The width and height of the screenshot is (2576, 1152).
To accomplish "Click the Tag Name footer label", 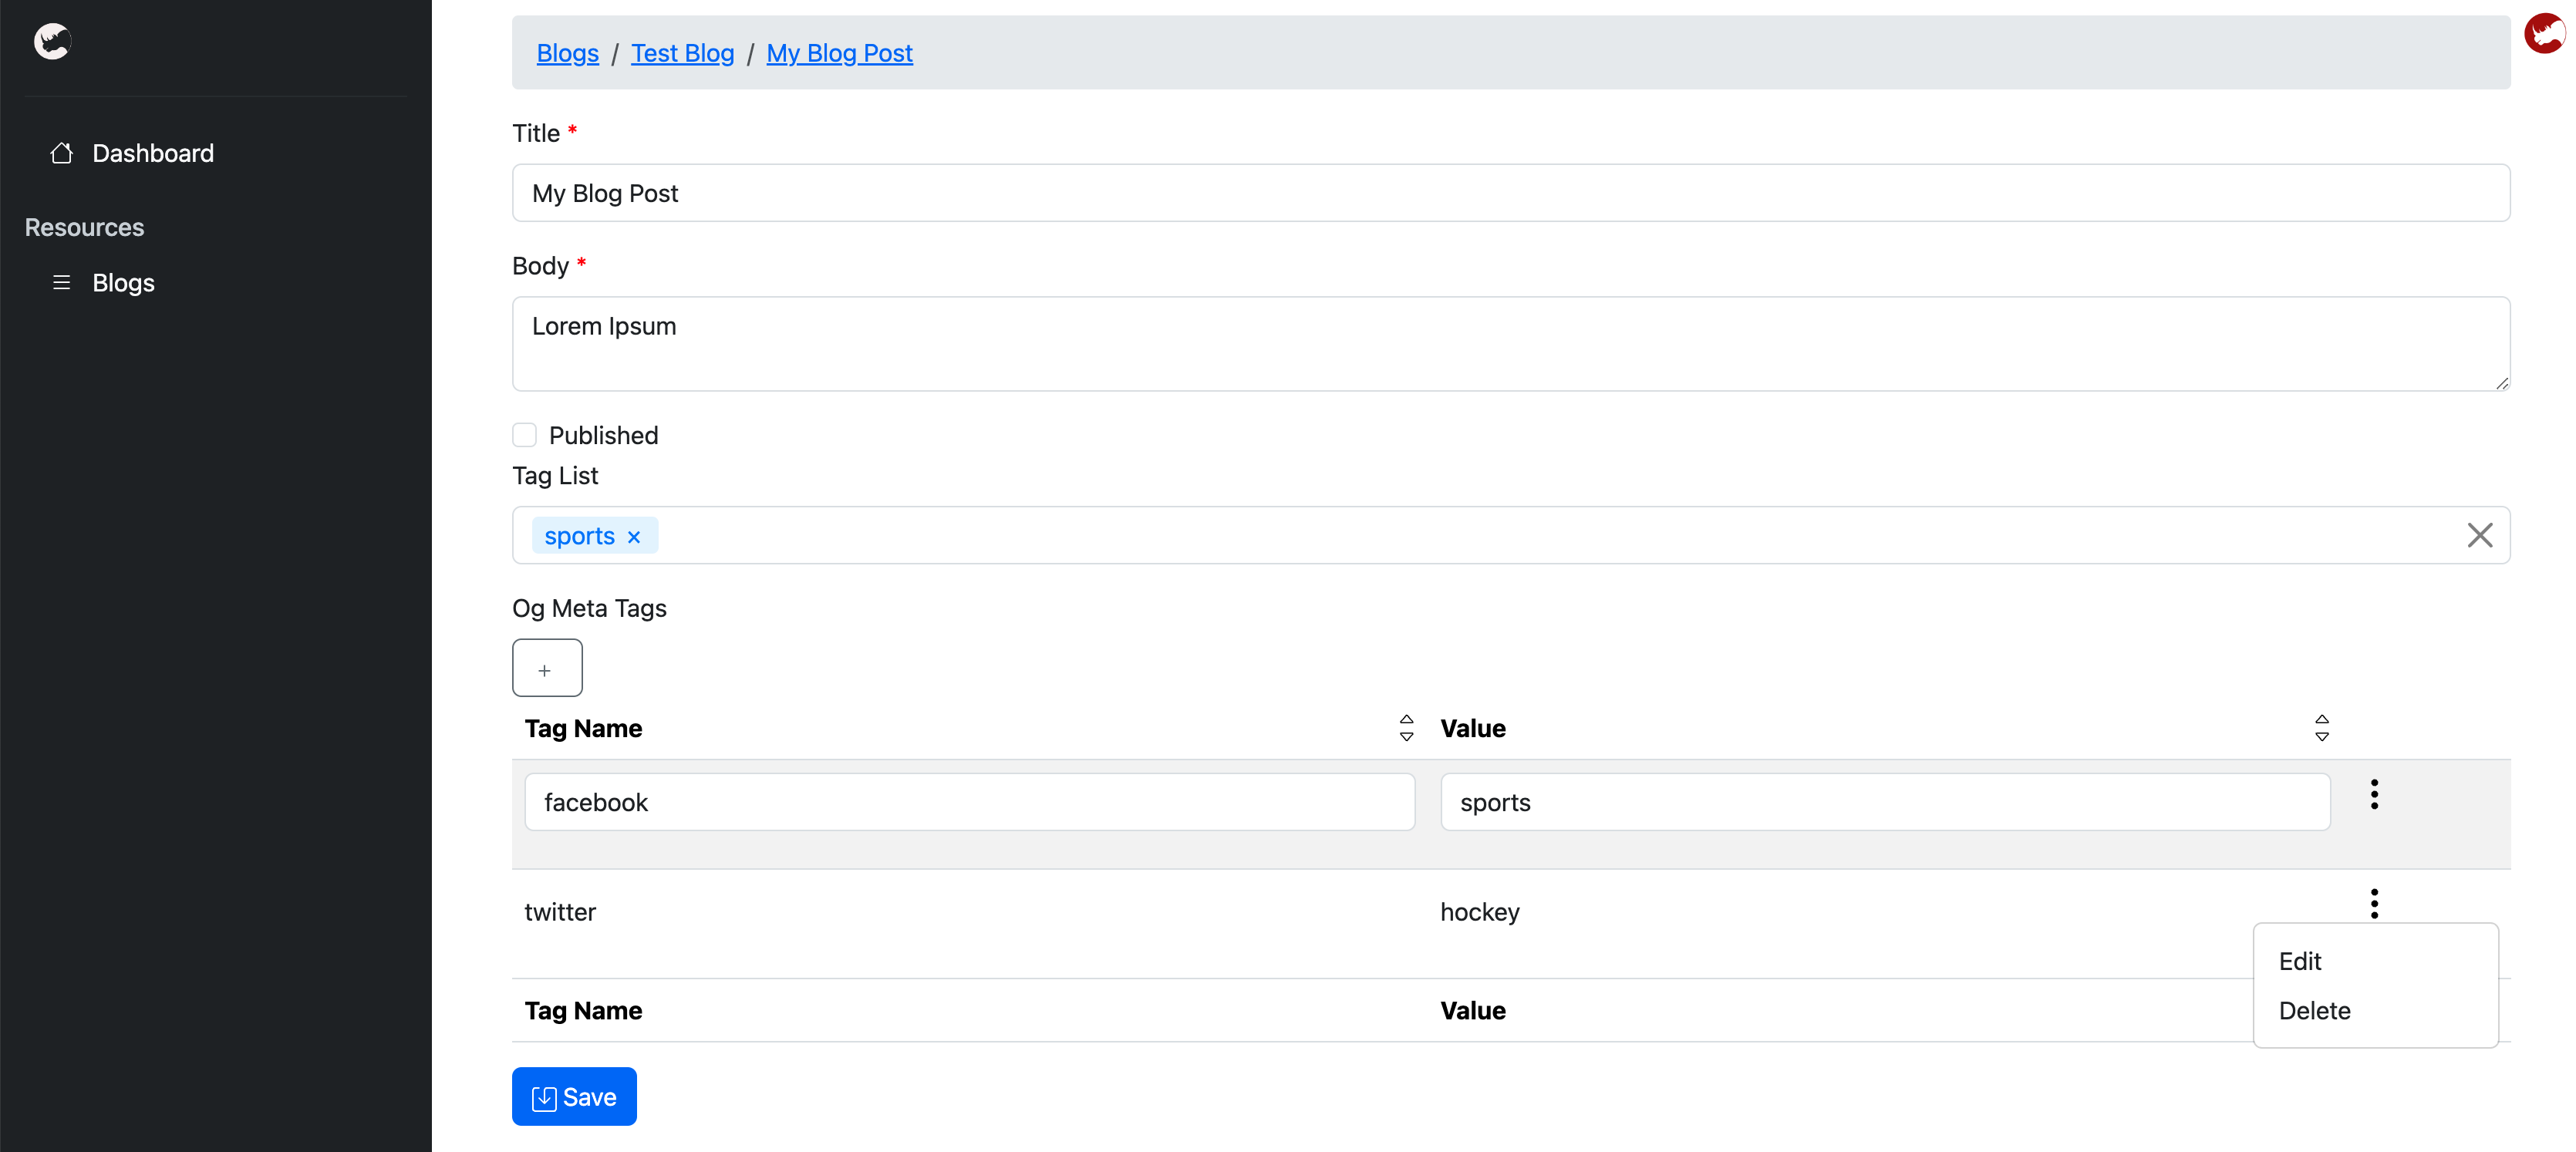I will point(583,1010).
